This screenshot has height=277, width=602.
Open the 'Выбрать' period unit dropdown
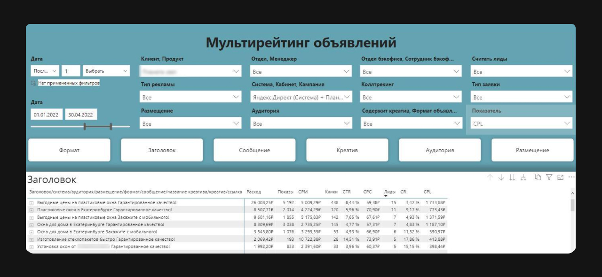coord(106,71)
